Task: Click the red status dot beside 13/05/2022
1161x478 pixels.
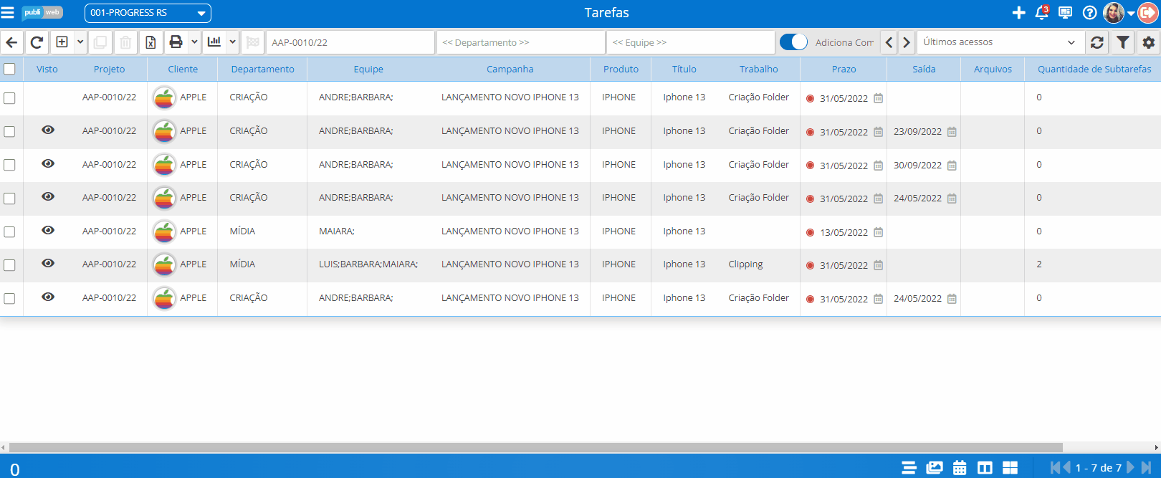Action: [810, 232]
